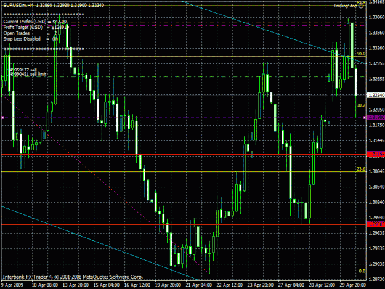385x289 pixels.
Task: Click the 0.0 Fibonacci level label
Action: pos(362,271)
